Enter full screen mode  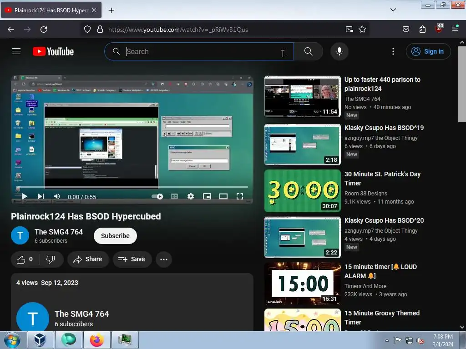(239, 196)
